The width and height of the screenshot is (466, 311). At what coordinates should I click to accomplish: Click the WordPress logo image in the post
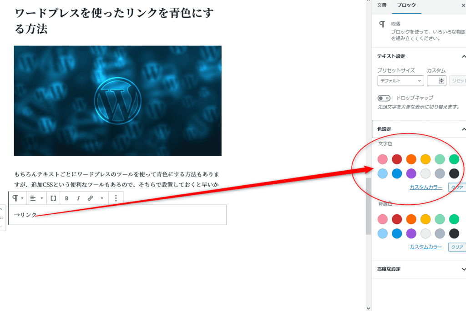coord(118,101)
